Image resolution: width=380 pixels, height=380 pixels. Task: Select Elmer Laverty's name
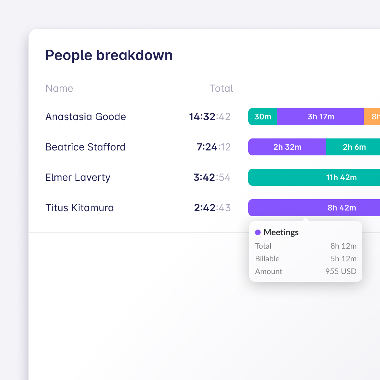pos(78,177)
